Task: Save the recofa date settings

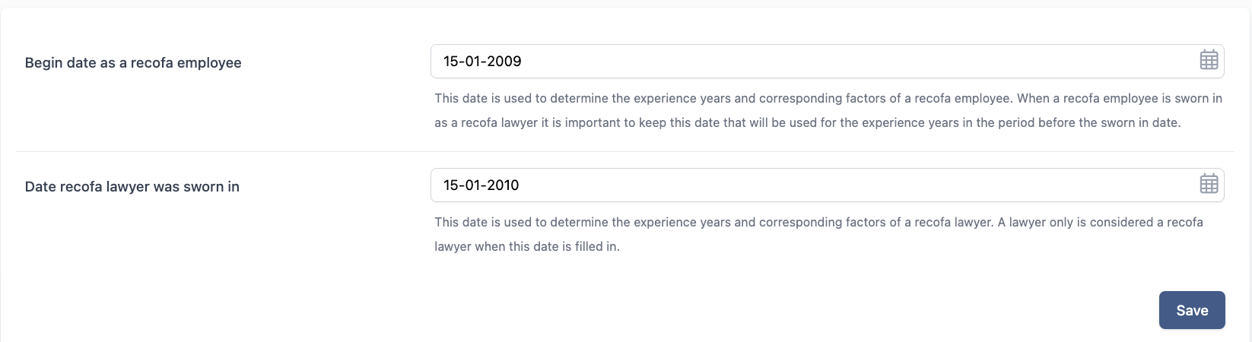Action: [1192, 310]
